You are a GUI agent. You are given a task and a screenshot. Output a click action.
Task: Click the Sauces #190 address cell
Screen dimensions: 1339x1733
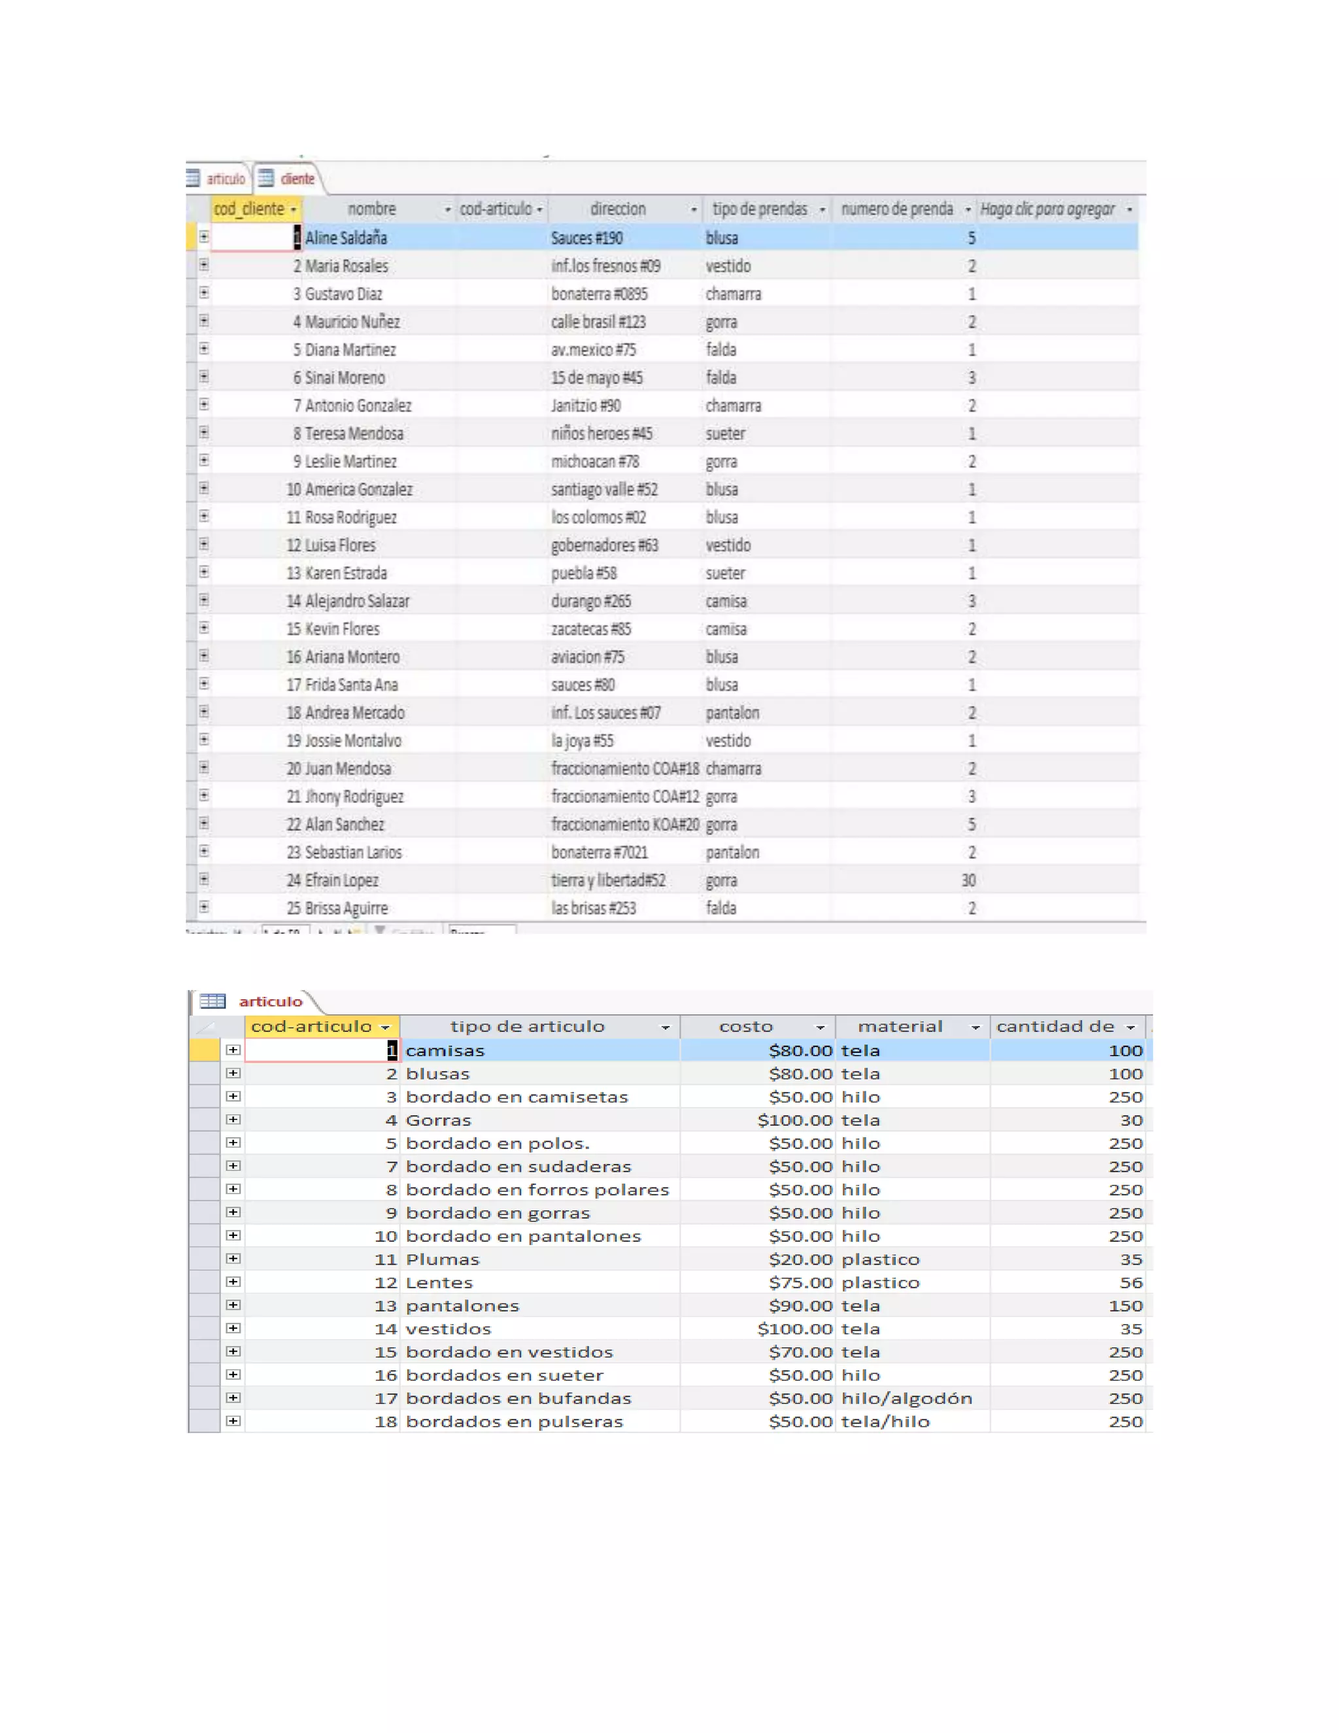click(587, 237)
